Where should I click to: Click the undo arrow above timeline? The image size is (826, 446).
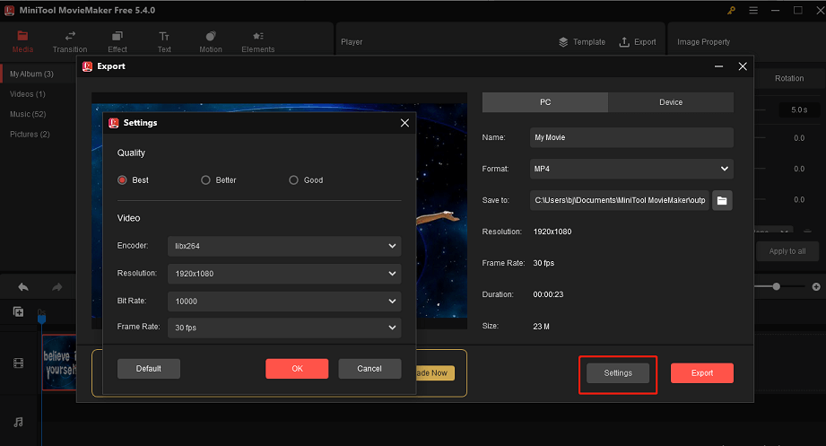click(23, 287)
